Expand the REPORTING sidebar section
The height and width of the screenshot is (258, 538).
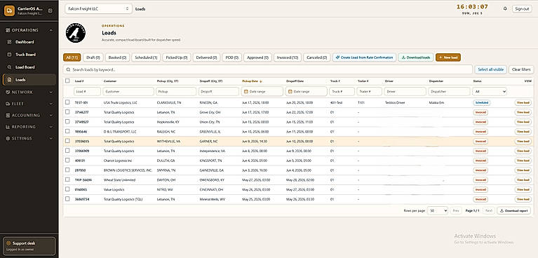(29, 127)
